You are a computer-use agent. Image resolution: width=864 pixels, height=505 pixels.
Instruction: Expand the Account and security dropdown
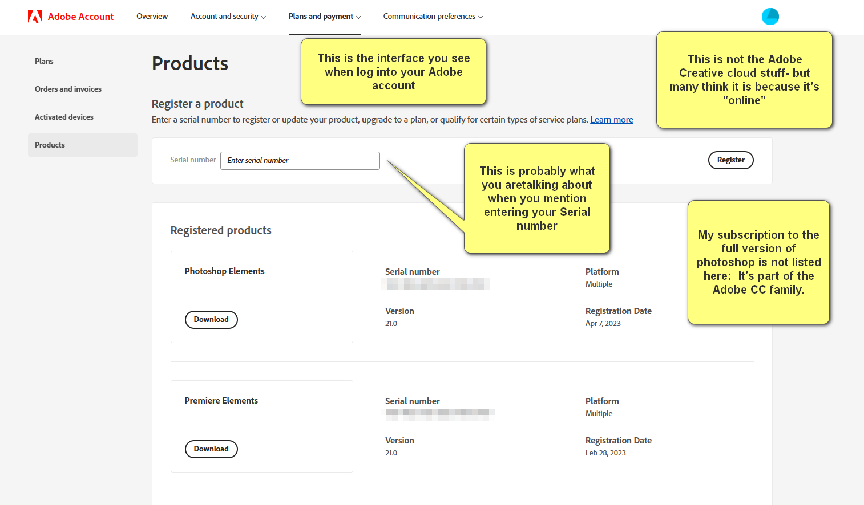coord(228,17)
